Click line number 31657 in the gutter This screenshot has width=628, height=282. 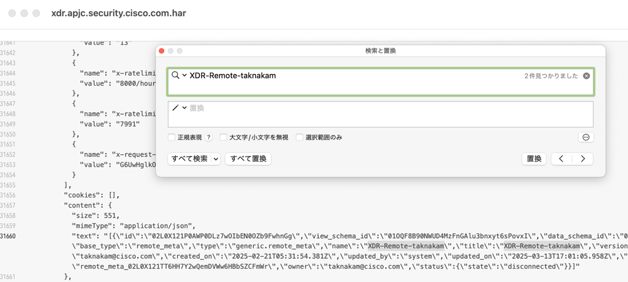click(8, 206)
